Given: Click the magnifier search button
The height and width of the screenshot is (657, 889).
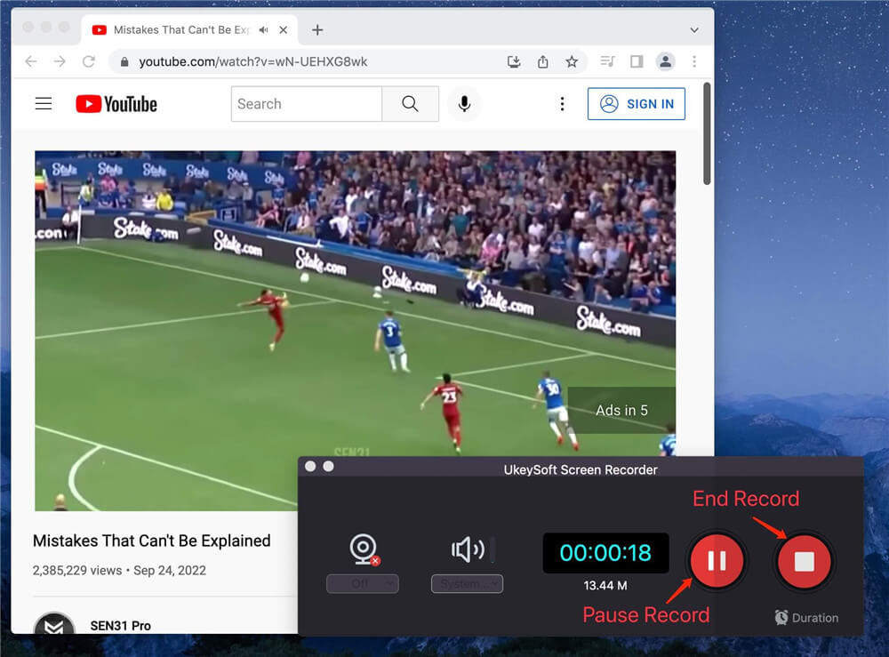Looking at the screenshot, I should (410, 104).
